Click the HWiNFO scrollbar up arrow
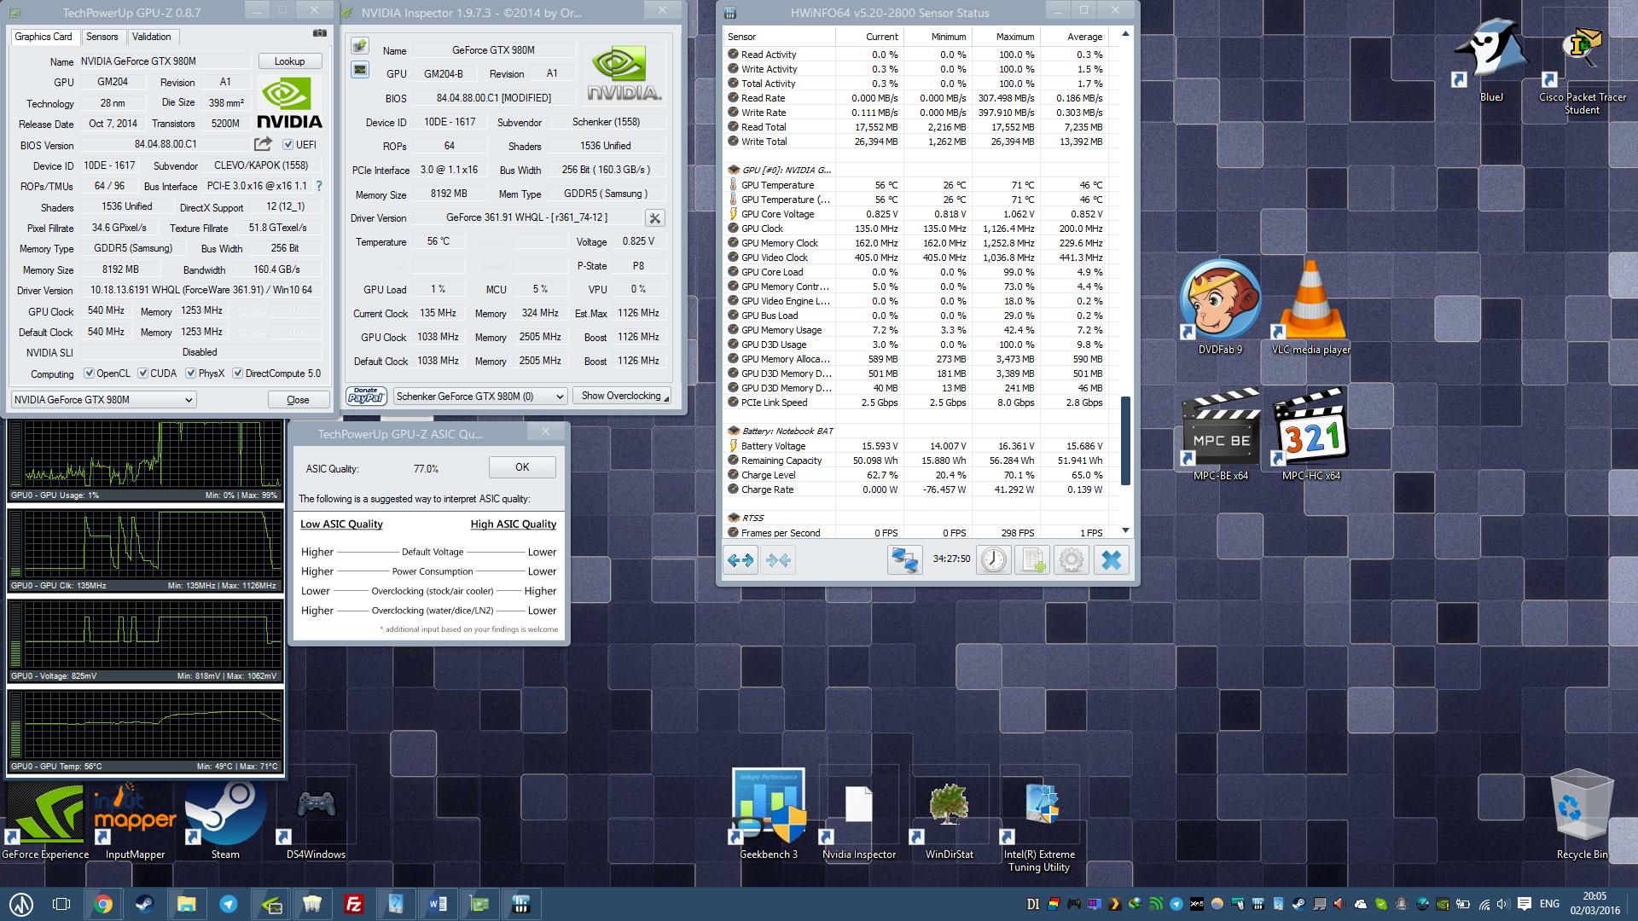This screenshot has width=1638, height=921. [1125, 34]
